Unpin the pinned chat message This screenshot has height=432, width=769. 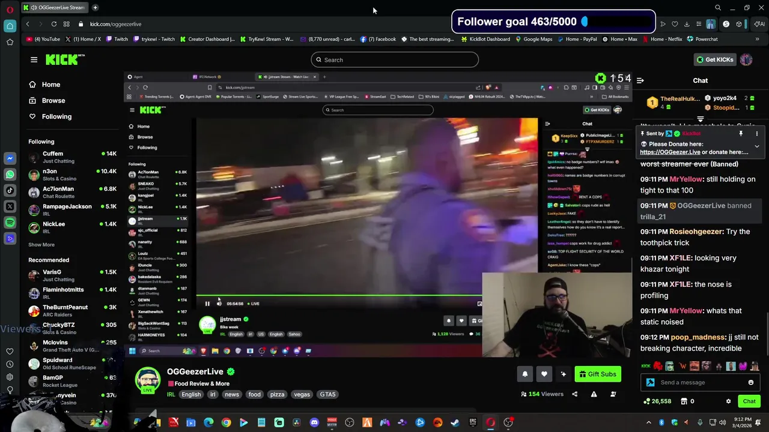click(x=741, y=134)
